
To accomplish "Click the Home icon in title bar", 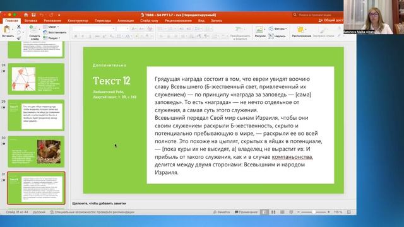I will pyautogui.click(x=26, y=15).
